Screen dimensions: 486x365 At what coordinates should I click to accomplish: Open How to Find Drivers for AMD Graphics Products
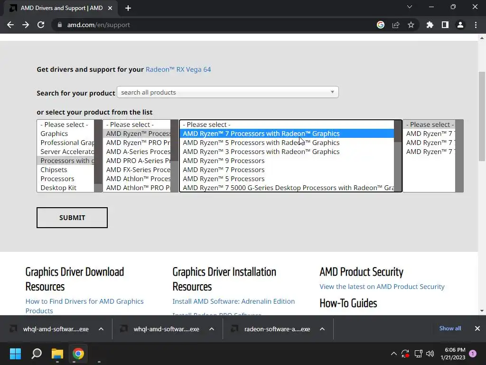point(84,306)
